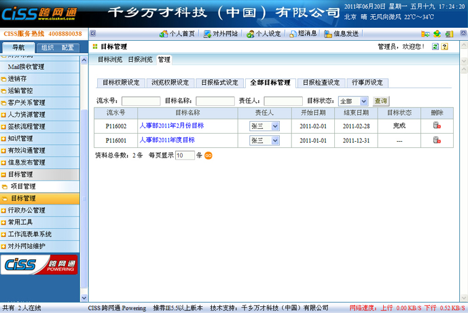Click the 查询 search button

(x=380, y=101)
